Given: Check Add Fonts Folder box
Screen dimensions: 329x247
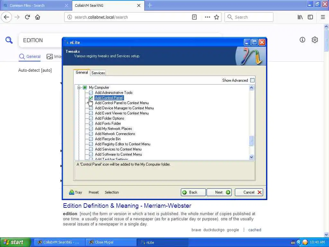Looking at the screenshot, I should pos(91,123).
